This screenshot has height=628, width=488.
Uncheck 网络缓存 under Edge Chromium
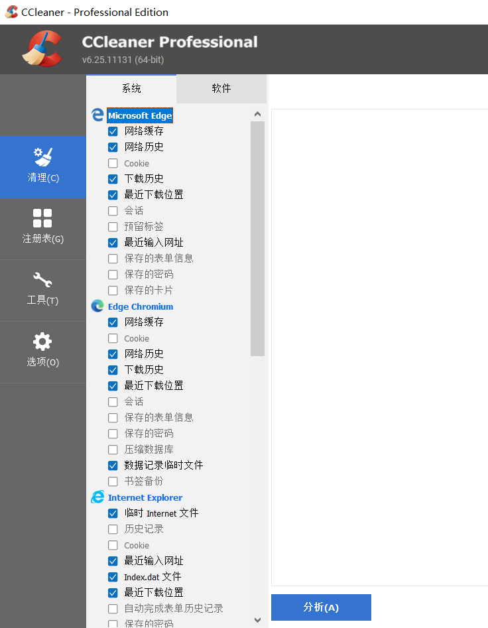[113, 322]
